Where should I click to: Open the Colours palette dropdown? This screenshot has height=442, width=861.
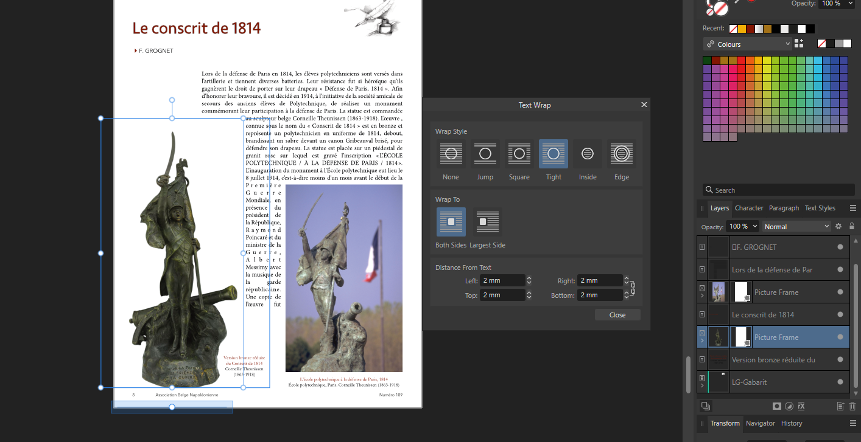coord(747,44)
